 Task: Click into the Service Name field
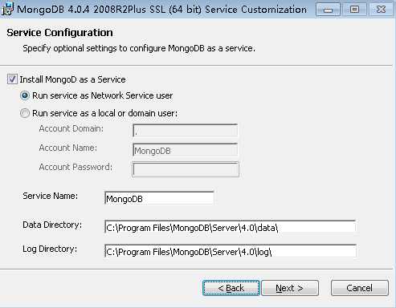(x=160, y=198)
